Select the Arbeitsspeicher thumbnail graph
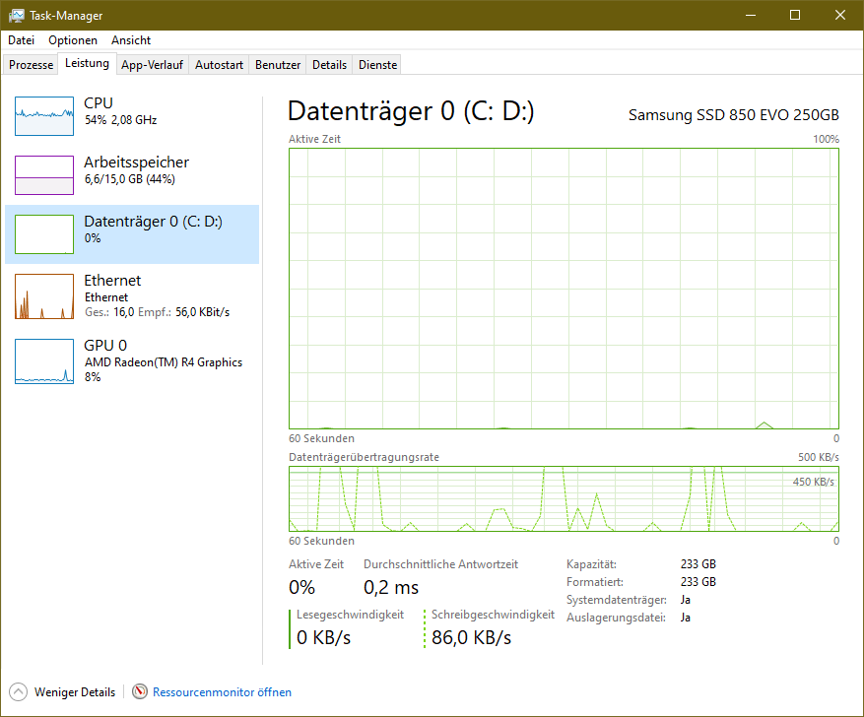Image resolution: width=864 pixels, height=717 pixels. click(x=44, y=175)
